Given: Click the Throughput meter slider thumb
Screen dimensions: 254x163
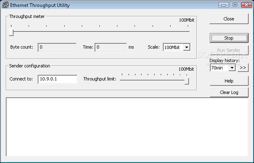Looking at the screenshot, I should 11,31.
